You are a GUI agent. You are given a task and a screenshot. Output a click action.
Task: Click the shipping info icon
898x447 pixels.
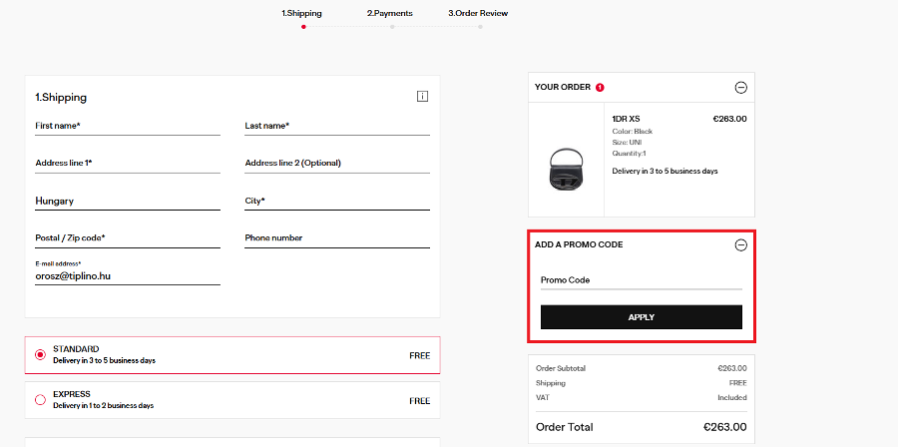click(x=422, y=97)
